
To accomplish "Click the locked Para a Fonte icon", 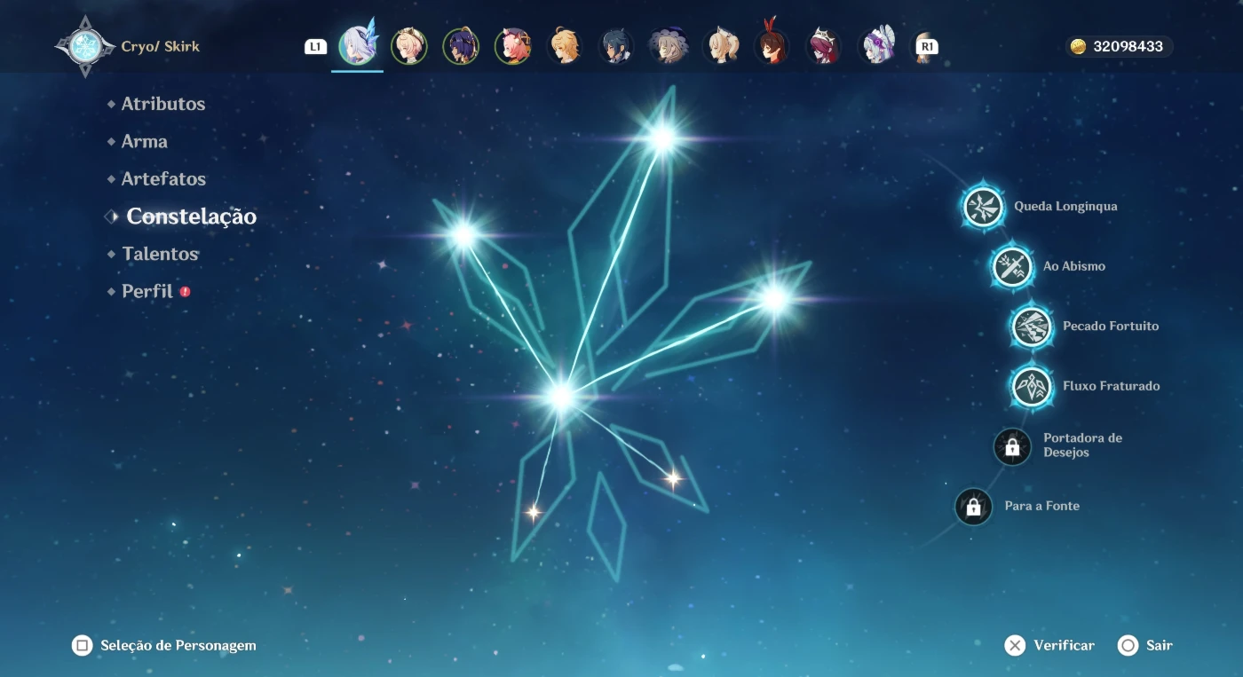I will point(973,507).
